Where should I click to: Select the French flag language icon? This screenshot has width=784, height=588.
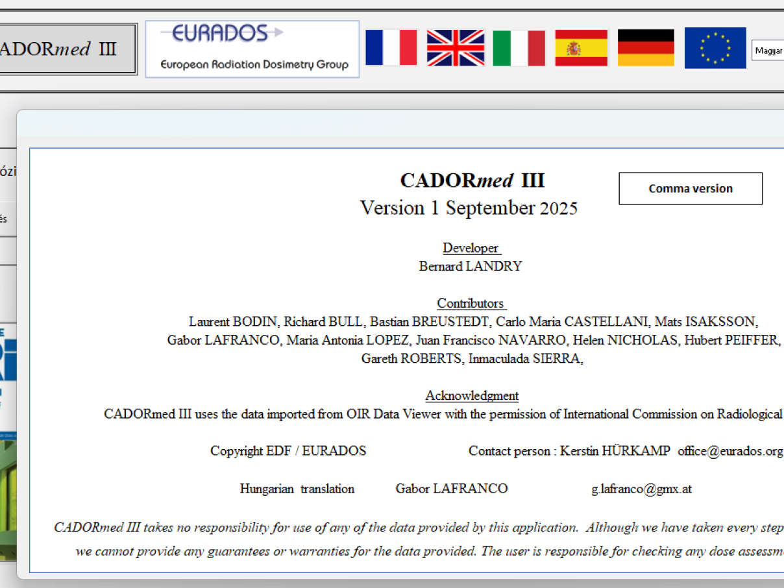pyautogui.click(x=391, y=47)
